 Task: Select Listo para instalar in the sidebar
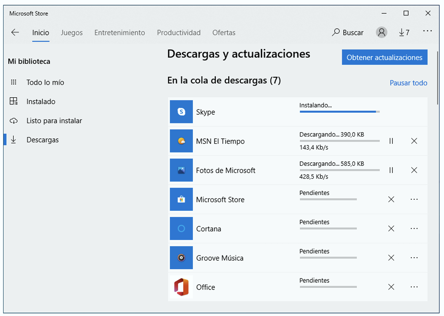tap(54, 121)
